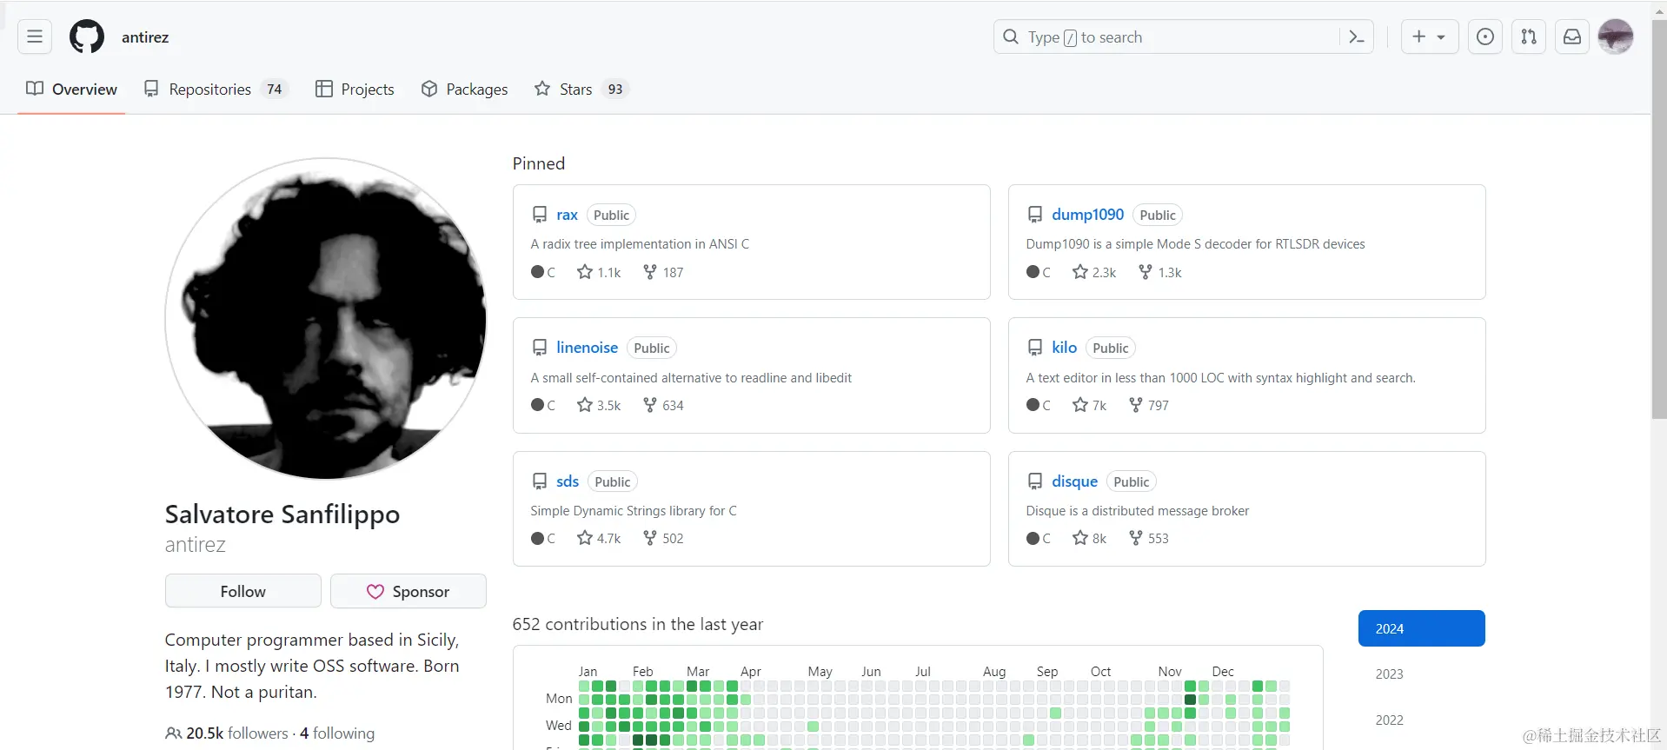The width and height of the screenshot is (1667, 750).
Task: View kilo forks (797)
Action: (x=1149, y=405)
